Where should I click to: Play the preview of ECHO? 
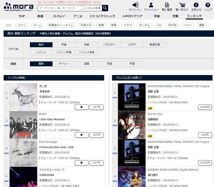(82, 135)
